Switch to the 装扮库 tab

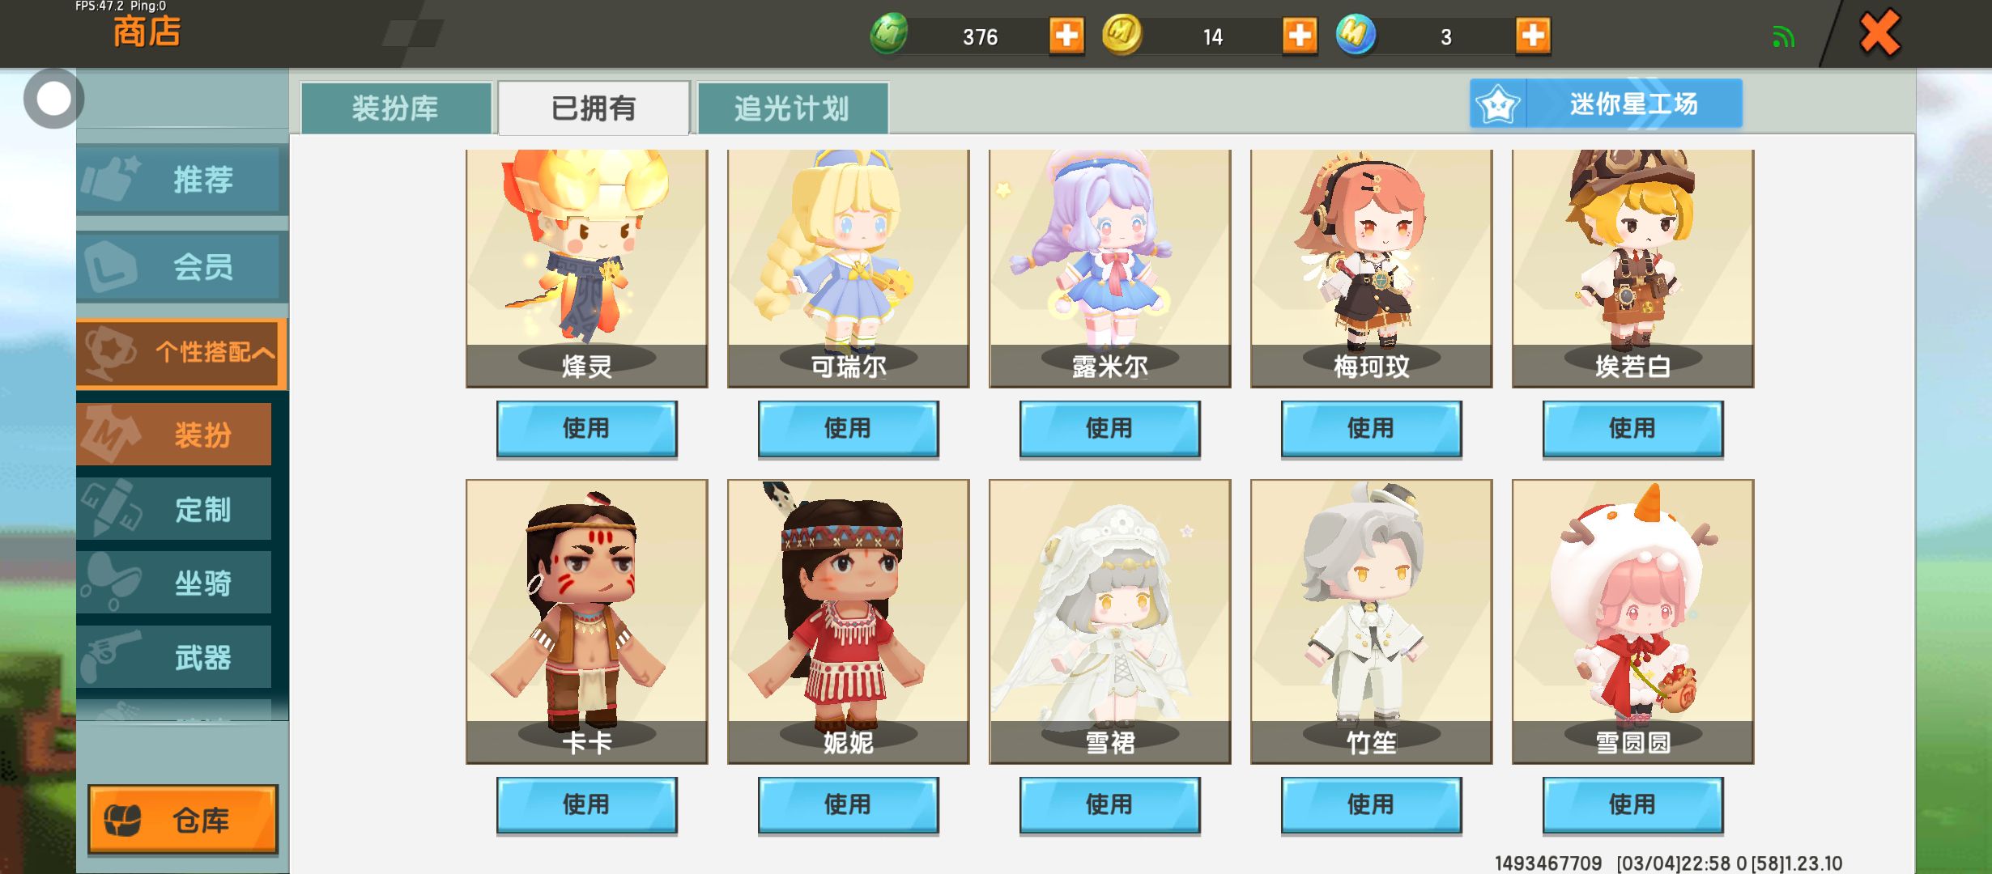(x=396, y=108)
